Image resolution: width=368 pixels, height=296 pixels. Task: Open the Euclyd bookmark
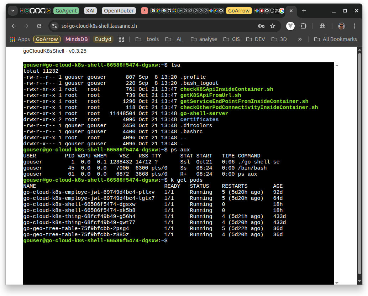tap(103, 39)
